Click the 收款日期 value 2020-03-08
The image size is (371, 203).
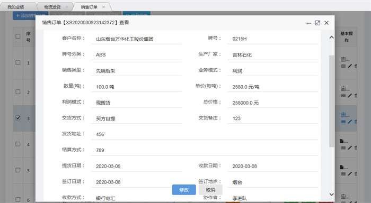(x=245, y=166)
